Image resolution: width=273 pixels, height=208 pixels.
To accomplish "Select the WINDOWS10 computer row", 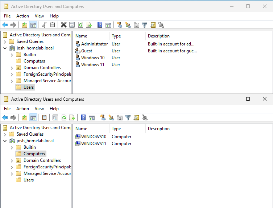I will (136, 137).
